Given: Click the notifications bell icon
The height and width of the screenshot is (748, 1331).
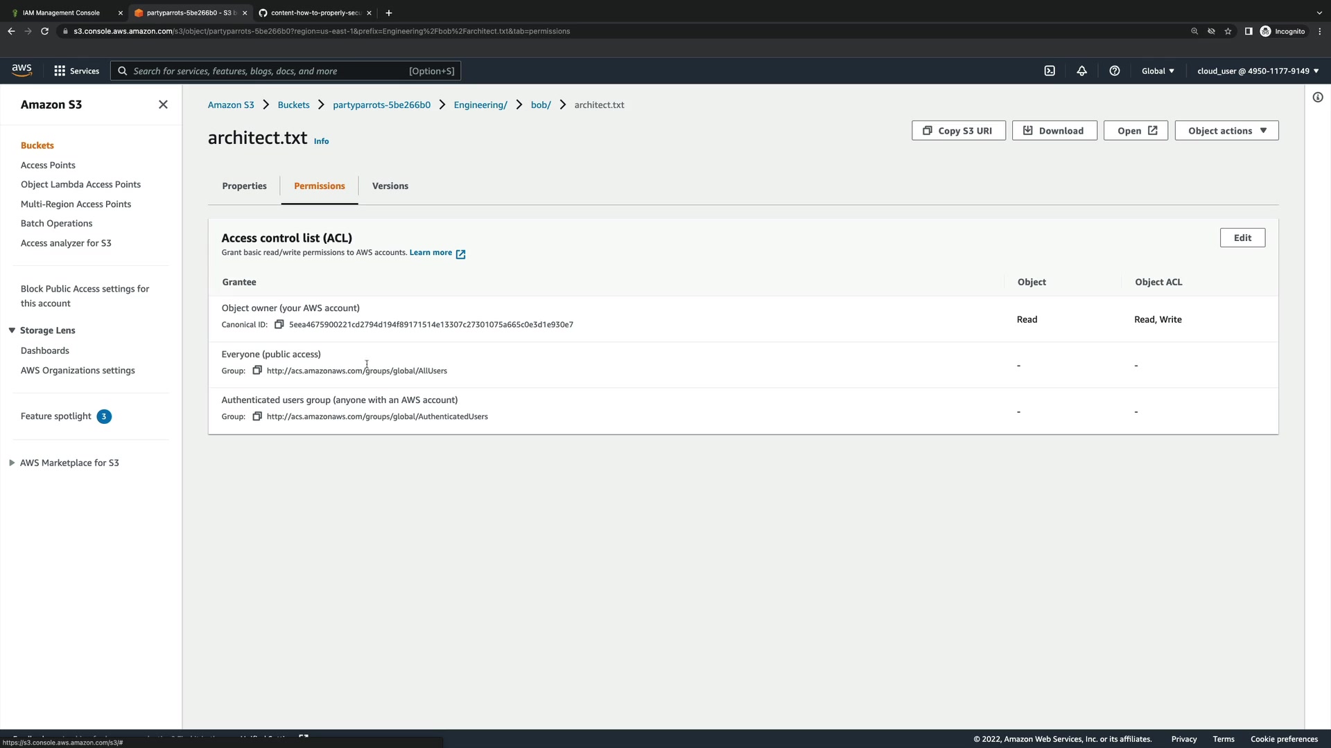Looking at the screenshot, I should pos(1081,71).
